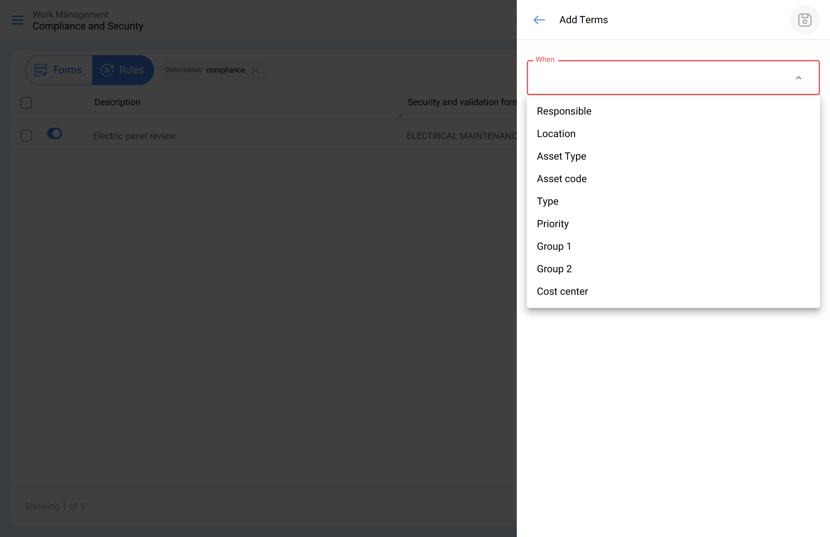Select Responsible from the When list

point(564,111)
